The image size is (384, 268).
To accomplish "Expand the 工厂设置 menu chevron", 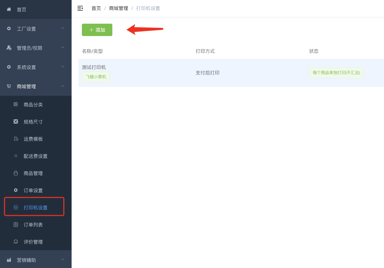I will click(x=63, y=28).
